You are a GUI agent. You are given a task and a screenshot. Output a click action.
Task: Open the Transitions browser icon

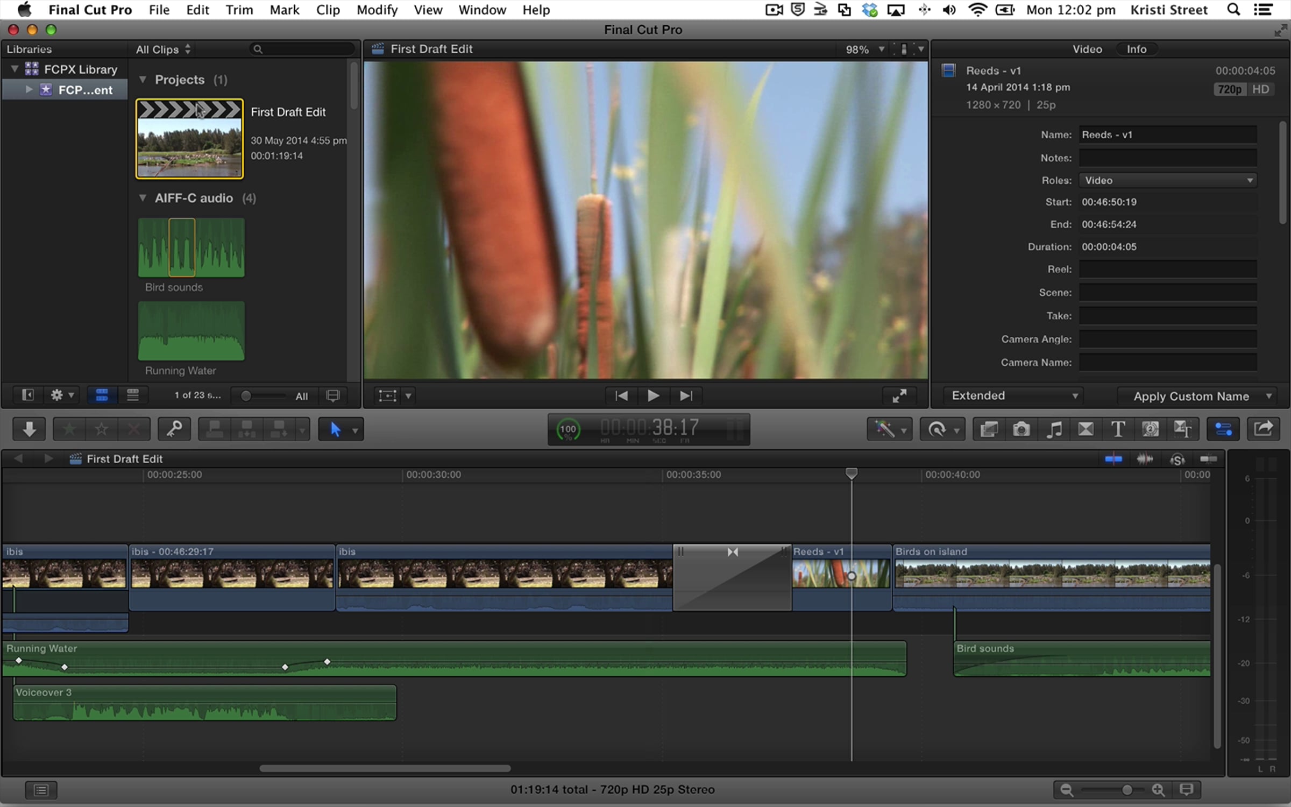point(1086,429)
